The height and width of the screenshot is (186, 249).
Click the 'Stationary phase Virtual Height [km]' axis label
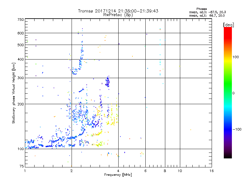(13, 93)
